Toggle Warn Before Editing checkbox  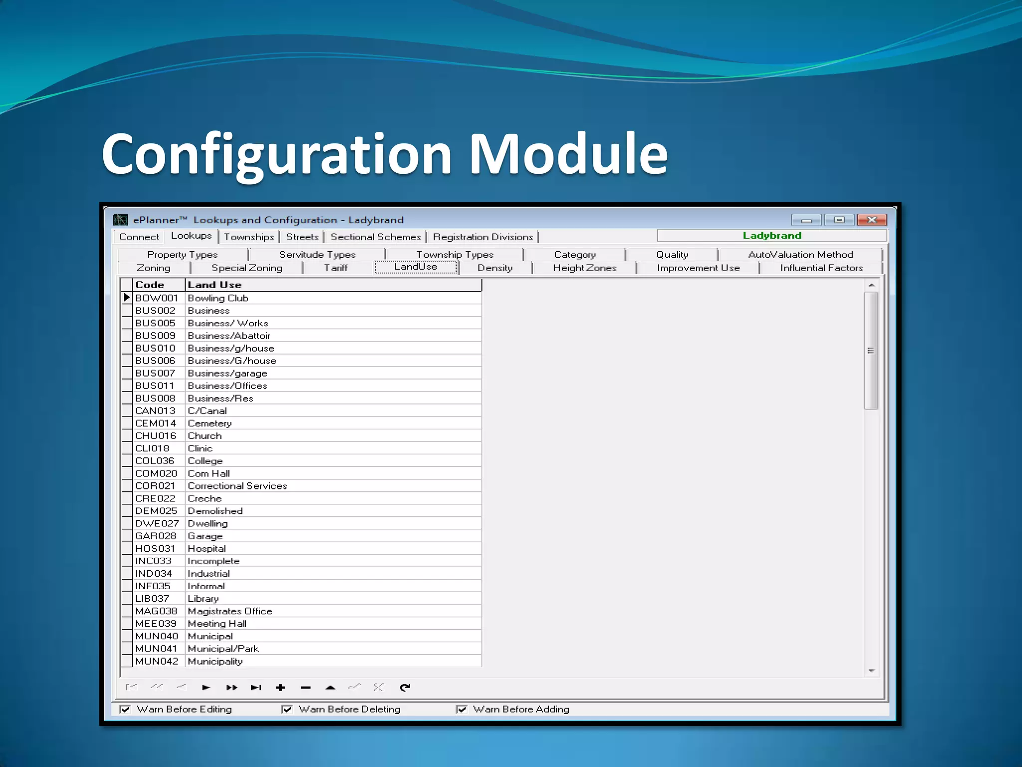[x=125, y=709]
